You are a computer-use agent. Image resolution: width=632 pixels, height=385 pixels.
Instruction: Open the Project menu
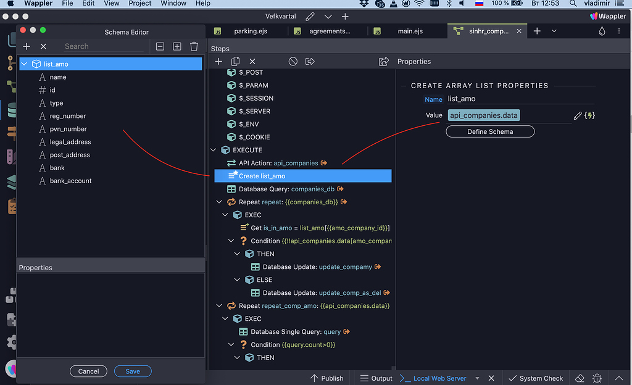pos(139,4)
